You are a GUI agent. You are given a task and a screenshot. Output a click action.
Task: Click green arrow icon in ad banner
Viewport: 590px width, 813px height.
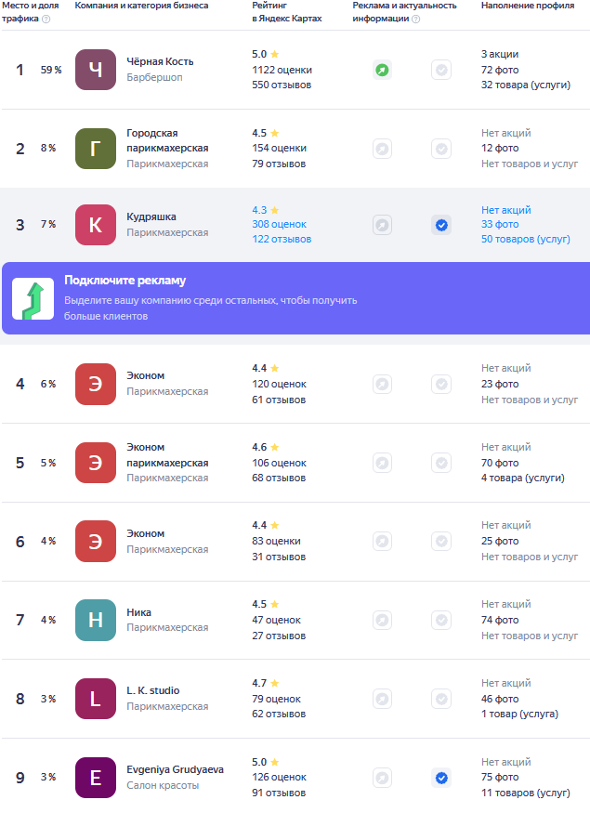pyautogui.click(x=33, y=298)
